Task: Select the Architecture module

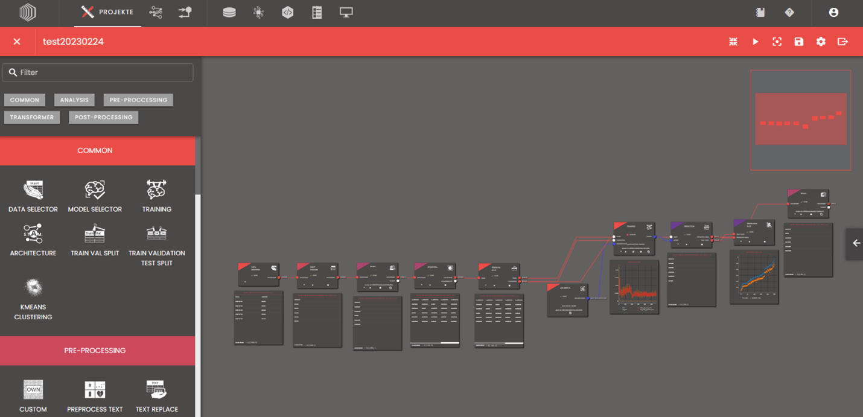Action: tap(33, 240)
